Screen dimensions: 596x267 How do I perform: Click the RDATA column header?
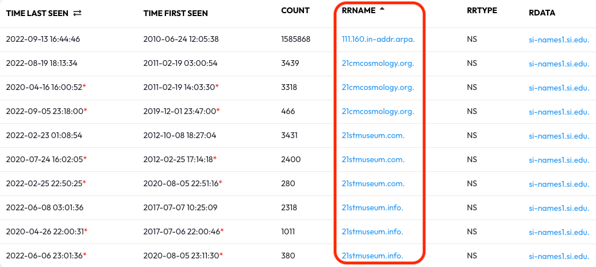pos(542,13)
